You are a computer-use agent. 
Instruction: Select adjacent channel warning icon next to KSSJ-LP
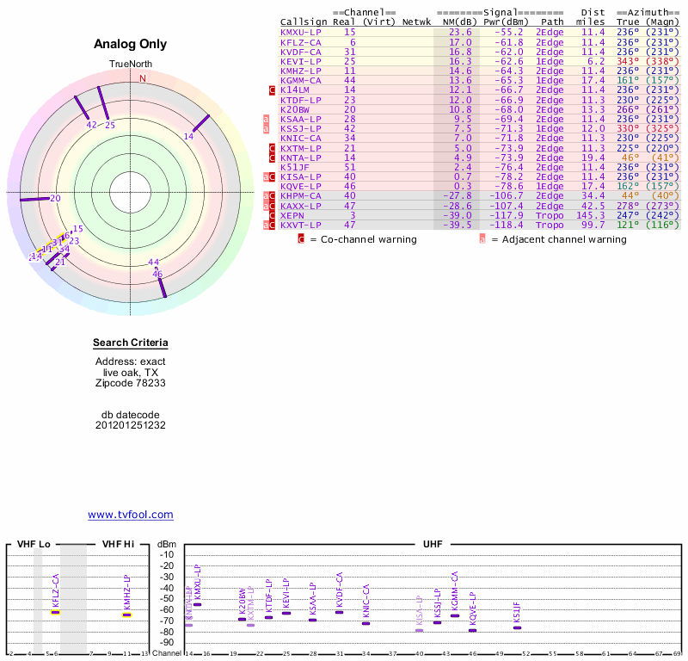tap(266, 128)
